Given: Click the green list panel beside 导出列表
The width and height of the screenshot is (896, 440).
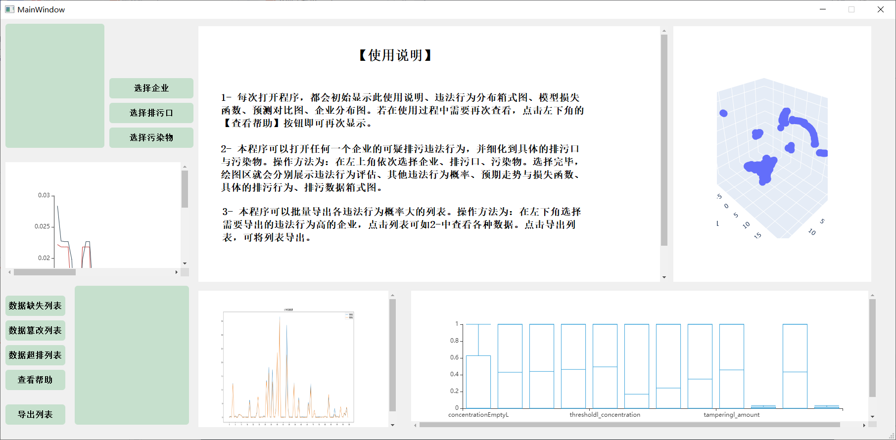Looking at the screenshot, I should pyautogui.click(x=132, y=355).
